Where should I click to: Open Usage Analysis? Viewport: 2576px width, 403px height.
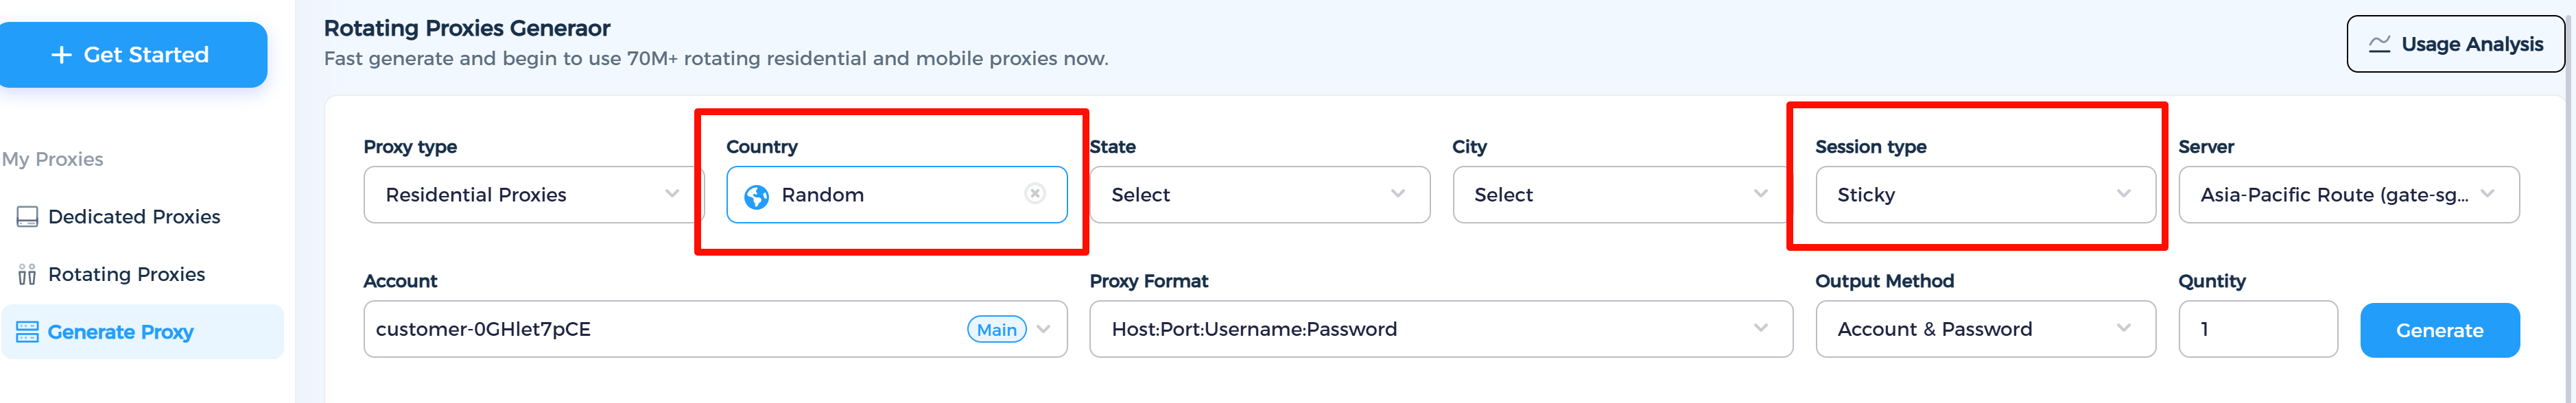(x=2456, y=43)
